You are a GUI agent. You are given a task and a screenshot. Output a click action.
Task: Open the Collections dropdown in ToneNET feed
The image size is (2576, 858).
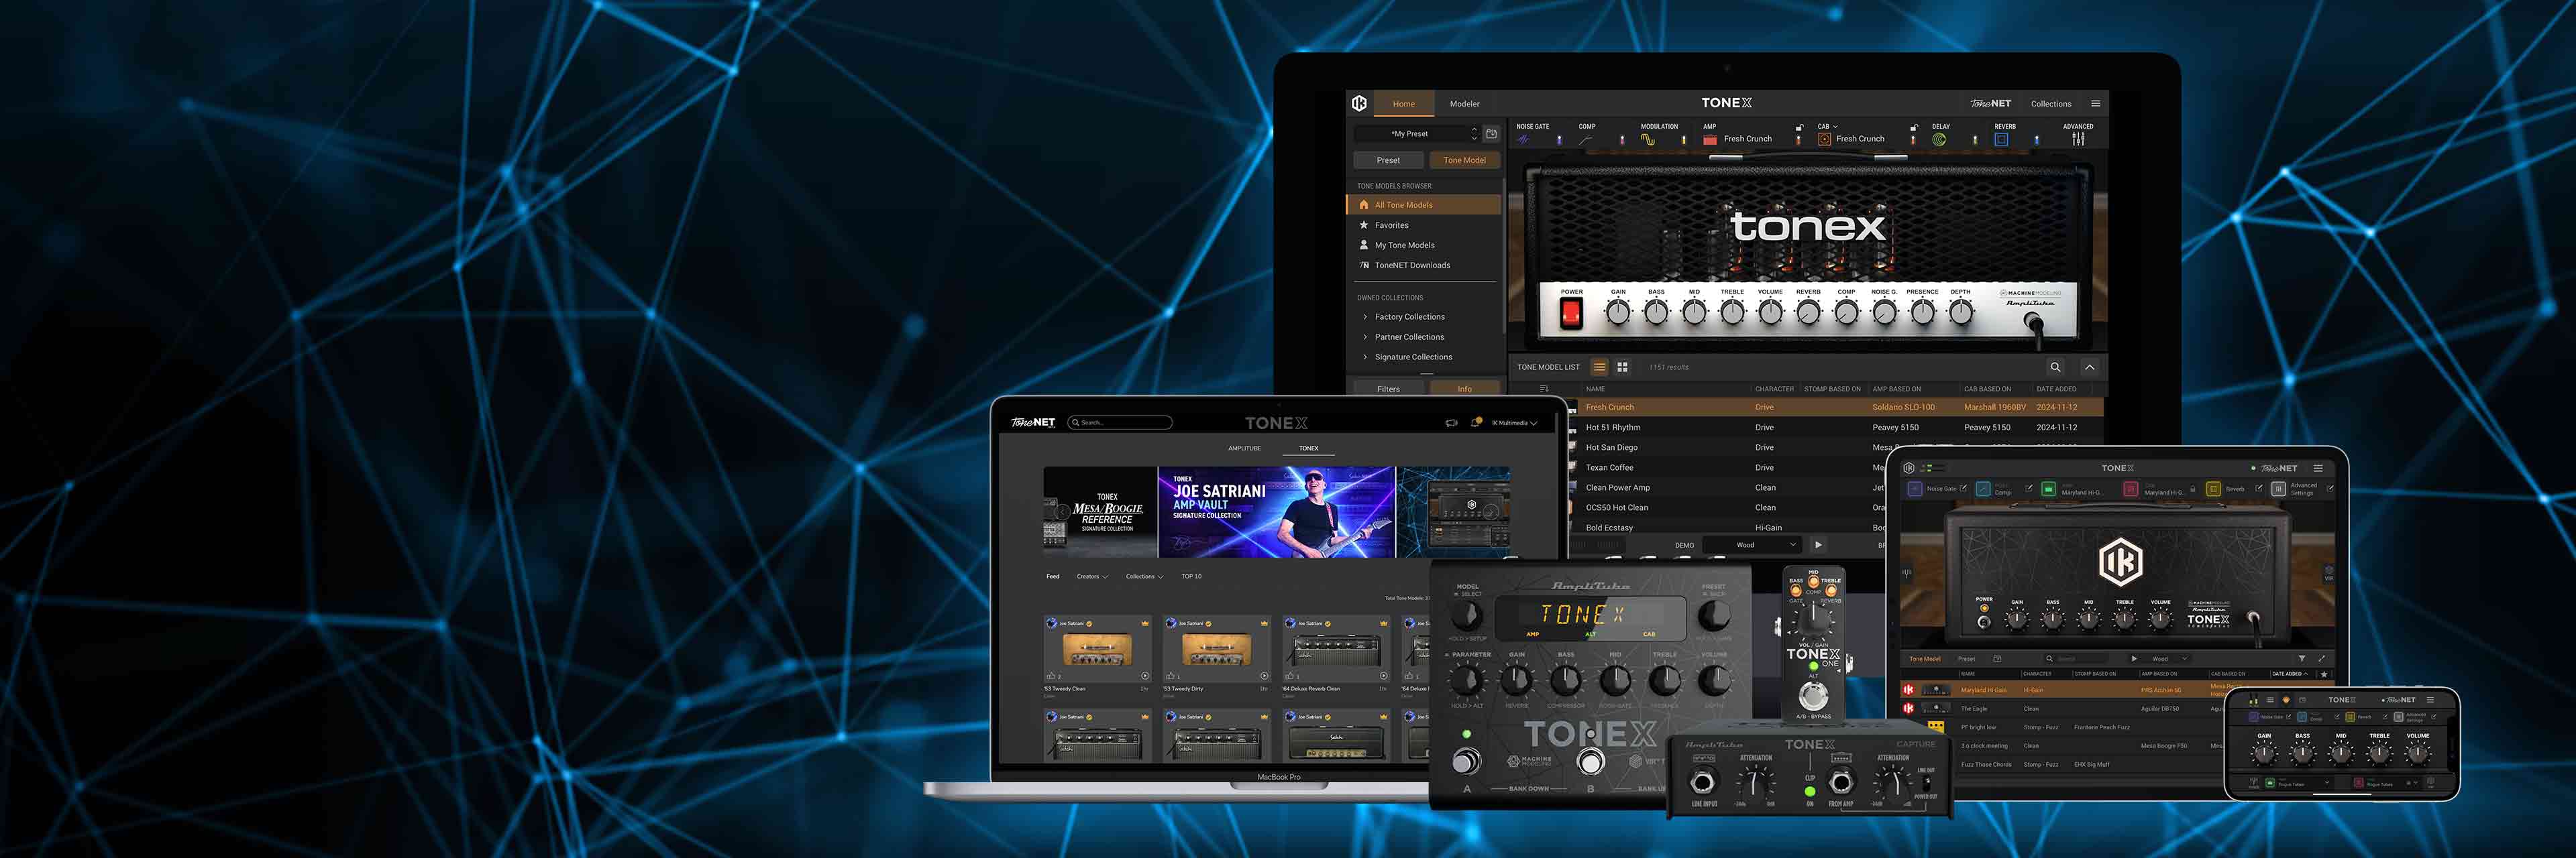(x=1144, y=576)
